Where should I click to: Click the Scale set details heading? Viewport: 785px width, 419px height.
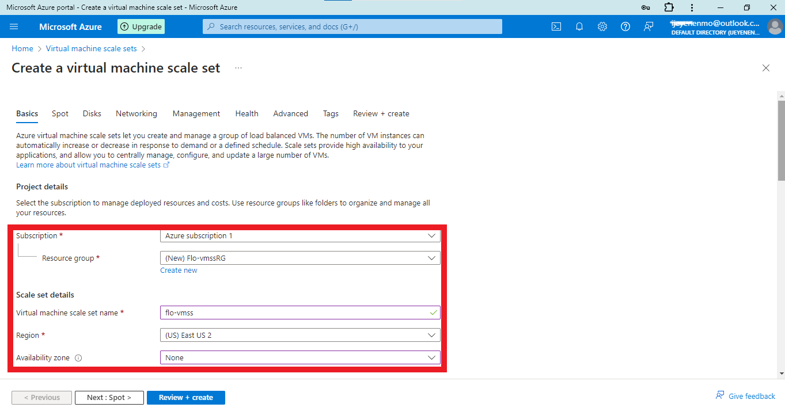tap(45, 295)
